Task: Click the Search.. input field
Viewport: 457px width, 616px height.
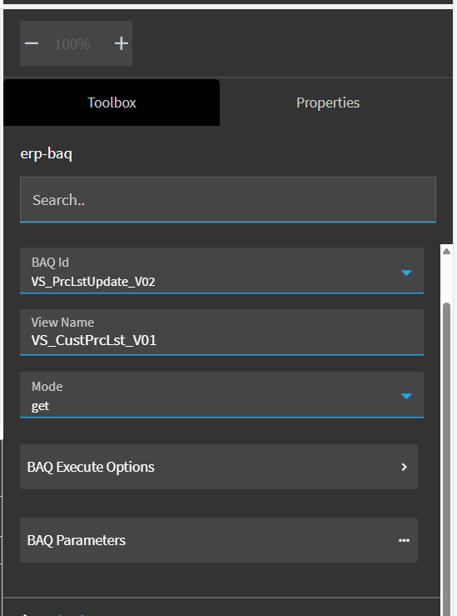Action: click(228, 199)
